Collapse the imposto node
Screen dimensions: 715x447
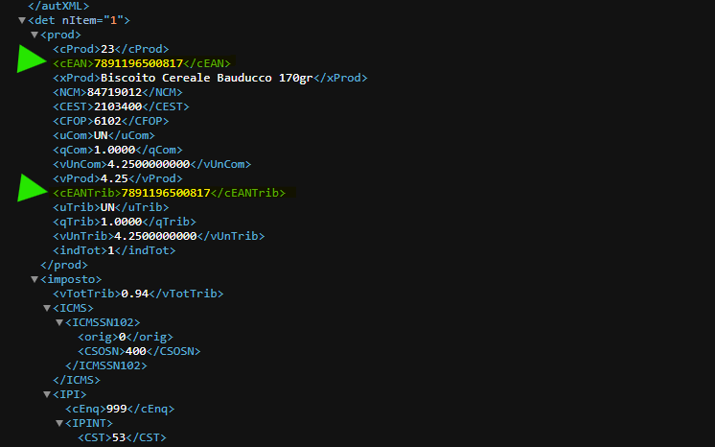(35, 279)
